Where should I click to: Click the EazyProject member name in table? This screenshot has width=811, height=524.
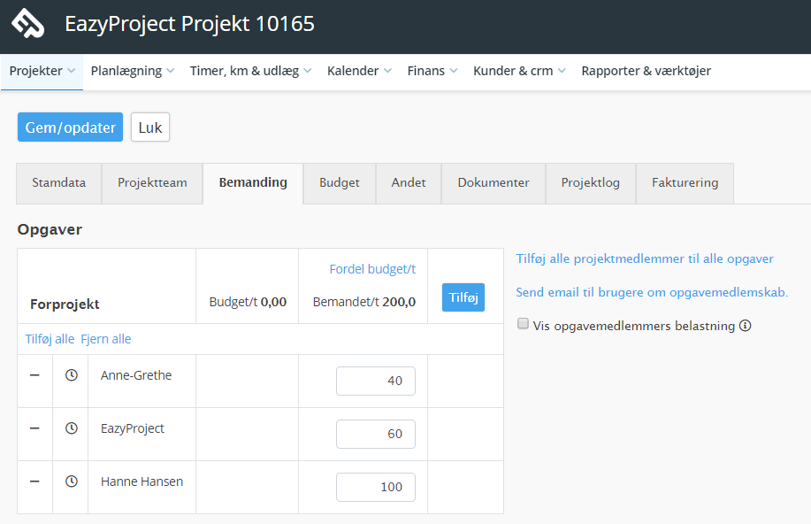133,428
